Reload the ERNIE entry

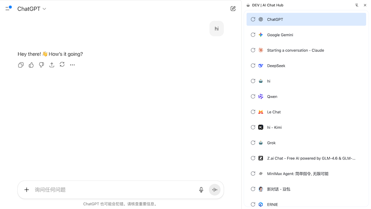(x=253, y=205)
